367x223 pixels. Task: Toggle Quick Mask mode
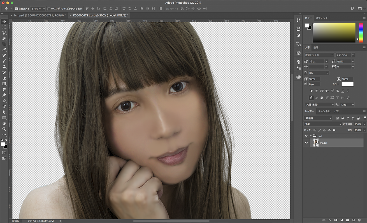tap(4, 153)
